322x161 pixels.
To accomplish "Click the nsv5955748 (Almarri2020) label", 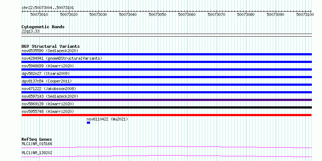I will tap(48, 111).
